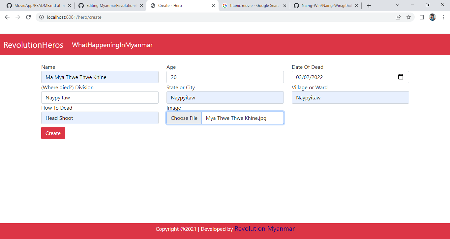Open the Revolution Myanmar footer link
Screen dimensions: 450x239
[264, 228]
